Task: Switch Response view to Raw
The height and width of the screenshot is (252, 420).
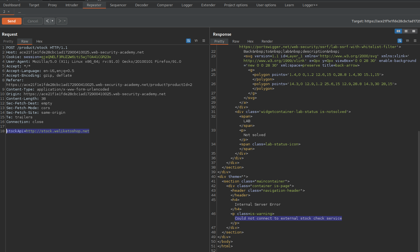Action: coord(236,41)
